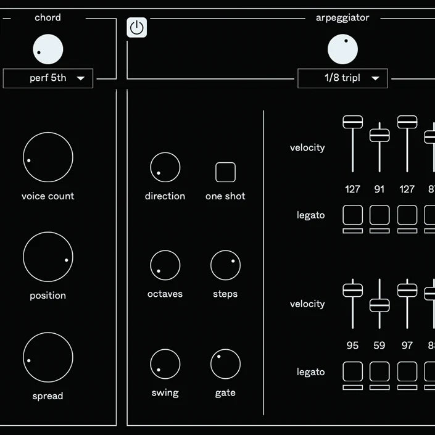Click the gate knob
The image size is (435, 435).
(225, 364)
